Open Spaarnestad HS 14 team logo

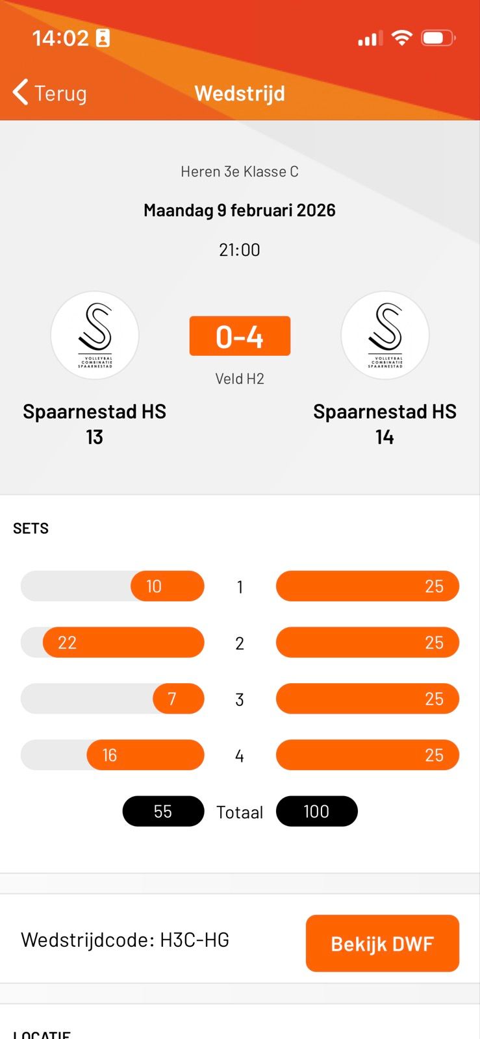pos(385,335)
